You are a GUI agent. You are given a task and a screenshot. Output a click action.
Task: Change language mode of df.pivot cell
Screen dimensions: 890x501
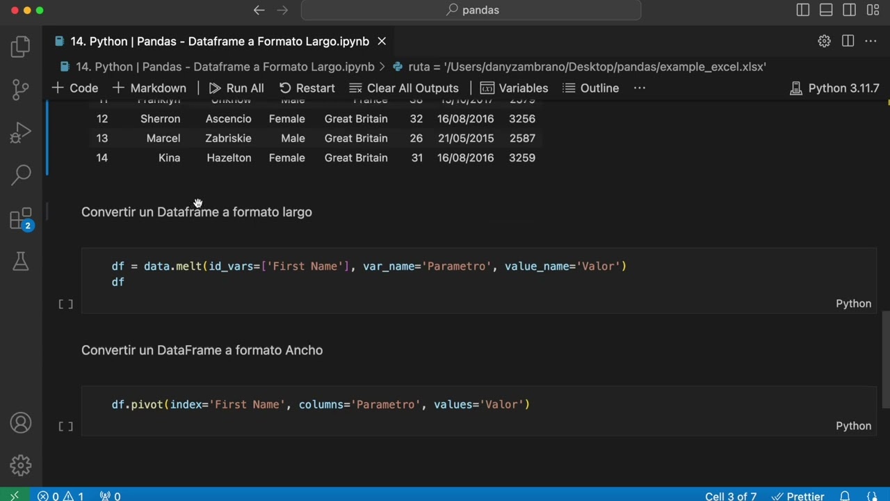853,426
